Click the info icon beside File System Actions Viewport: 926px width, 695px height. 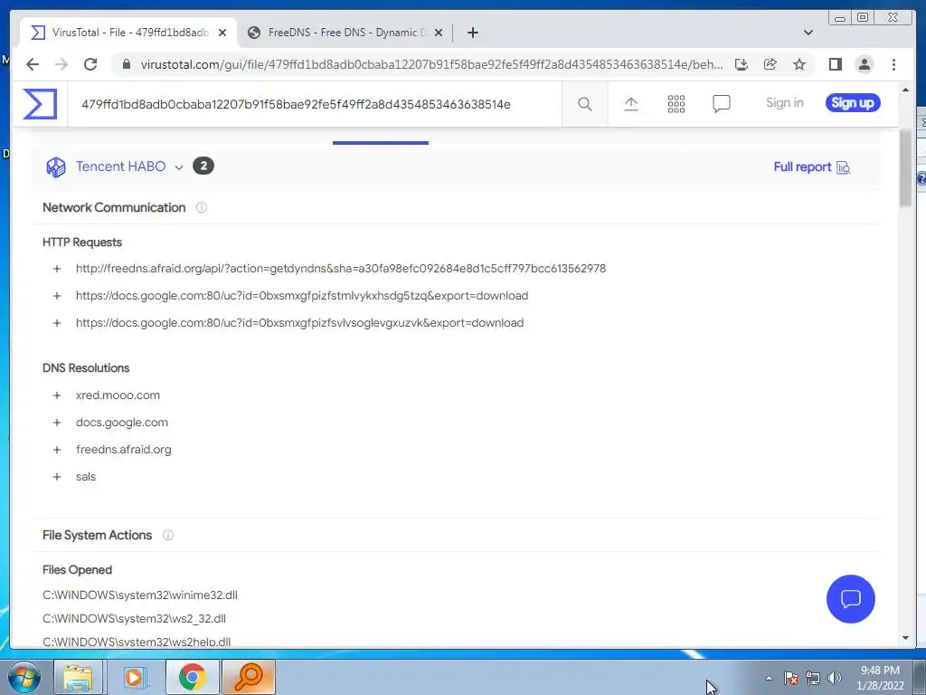tap(168, 535)
